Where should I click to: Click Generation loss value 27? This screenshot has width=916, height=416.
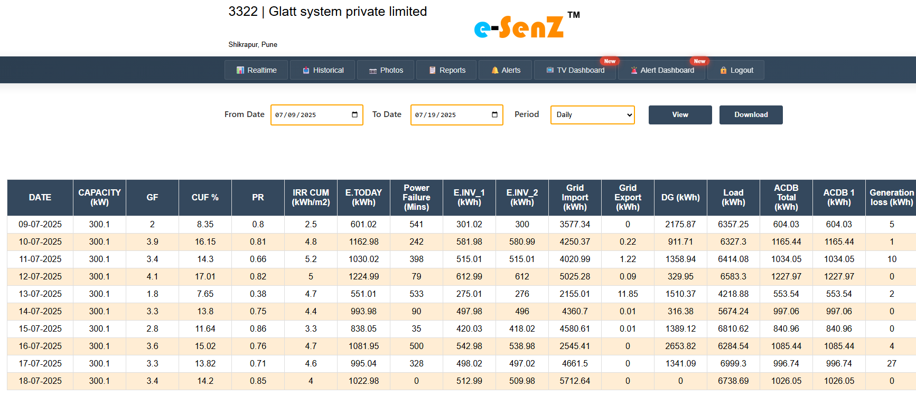[x=892, y=363]
